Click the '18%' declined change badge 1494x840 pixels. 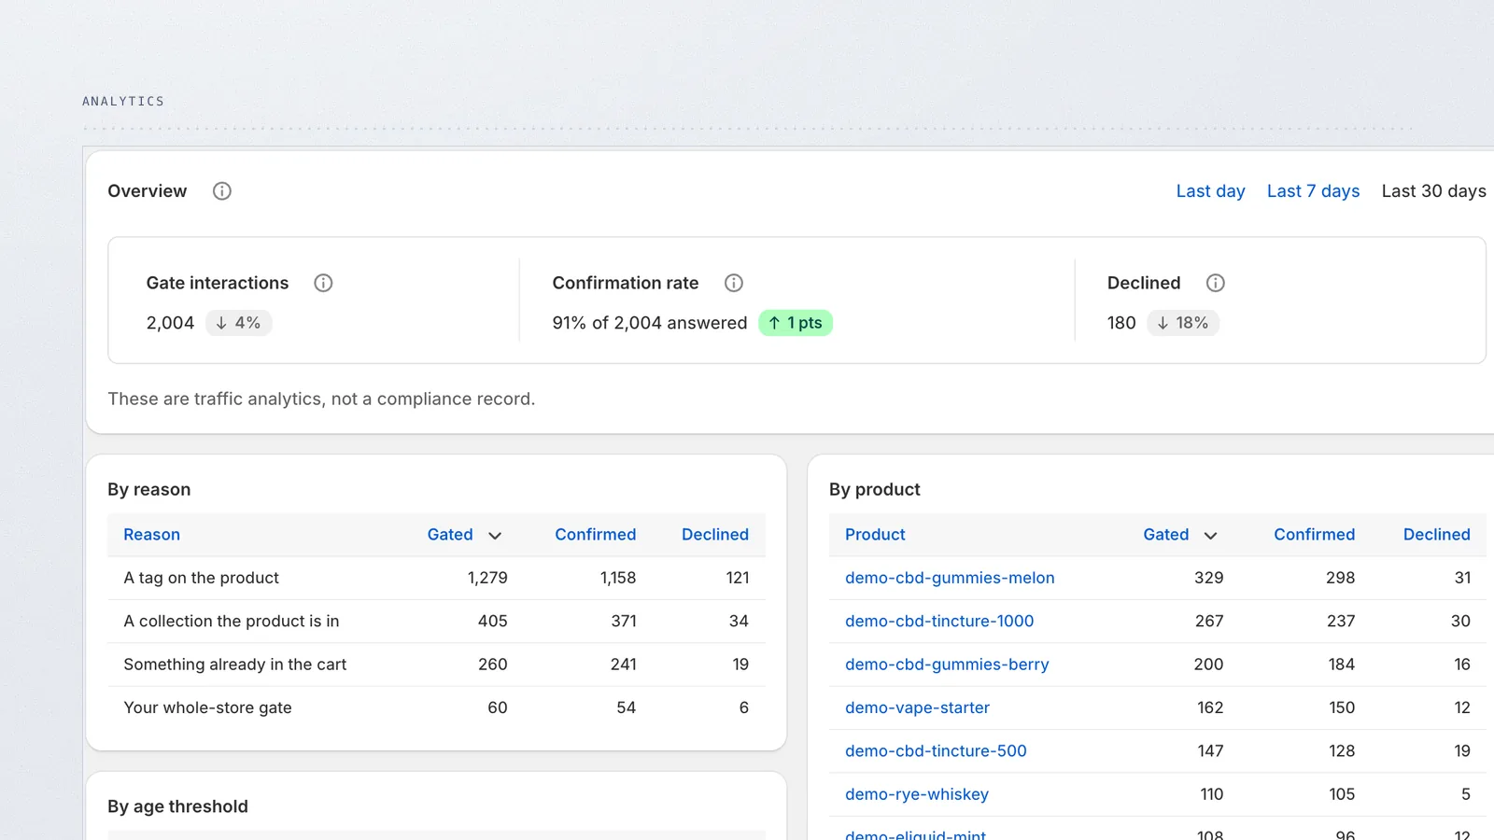1182,323
